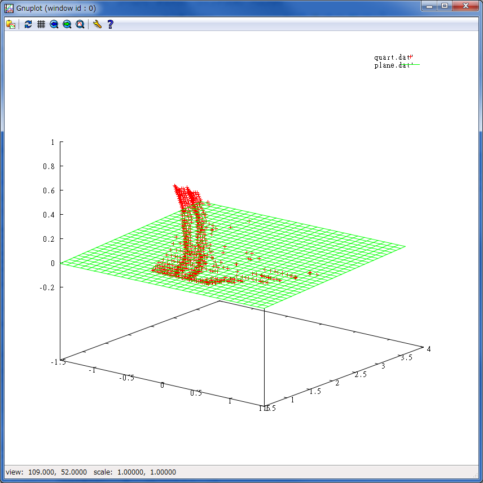Maximize the Gnuplot window
The image size is (483, 483).
(x=445, y=6)
